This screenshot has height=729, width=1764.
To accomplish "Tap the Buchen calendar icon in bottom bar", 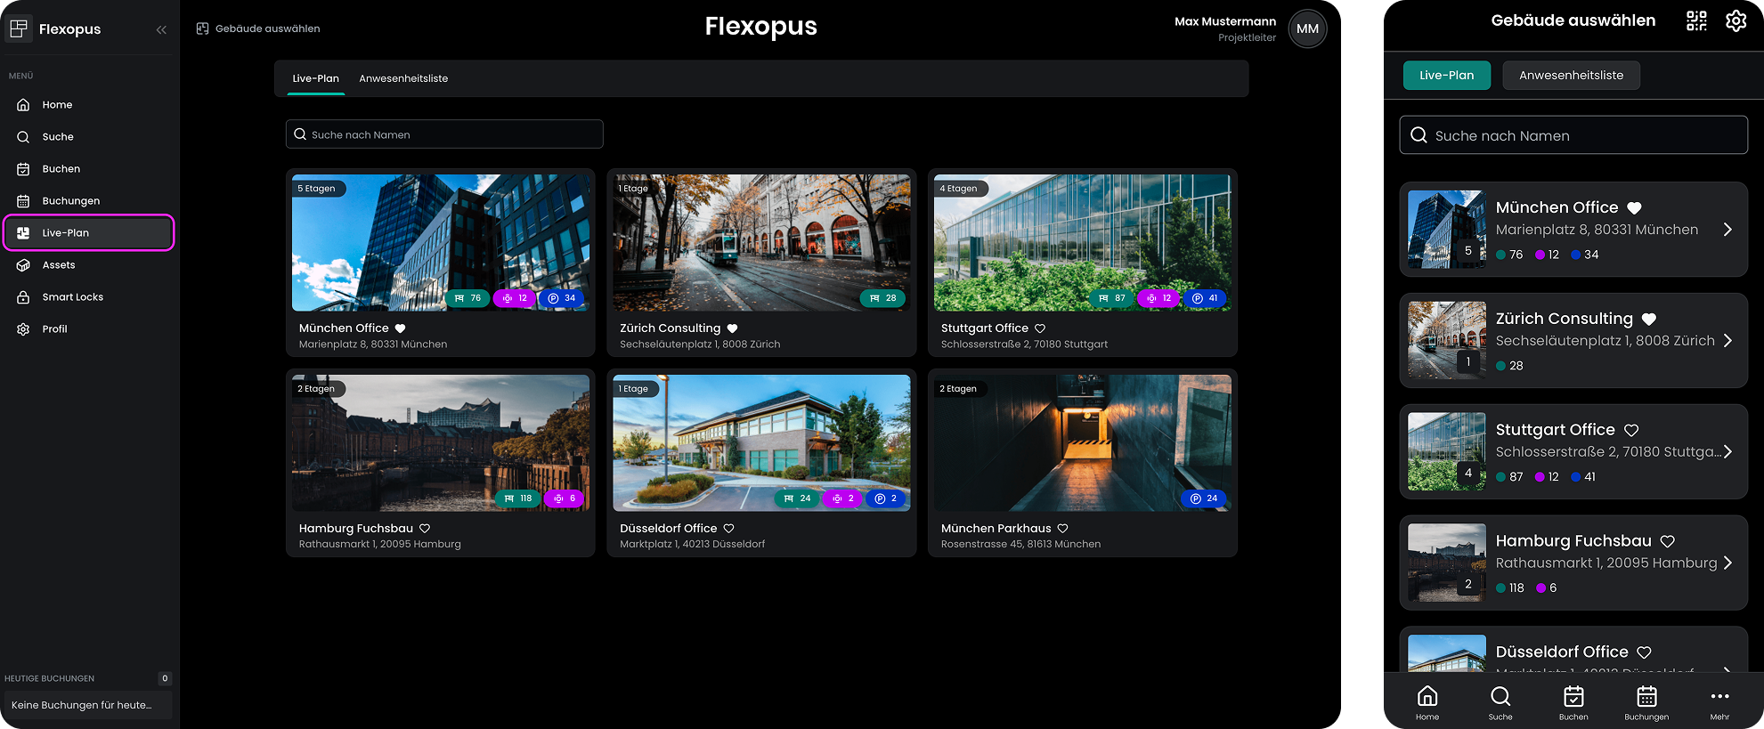I will (x=1573, y=697).
